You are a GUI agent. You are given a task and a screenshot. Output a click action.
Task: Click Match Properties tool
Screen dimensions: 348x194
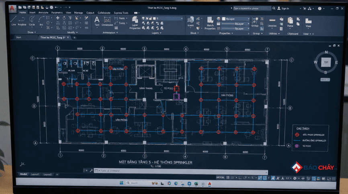210,23
